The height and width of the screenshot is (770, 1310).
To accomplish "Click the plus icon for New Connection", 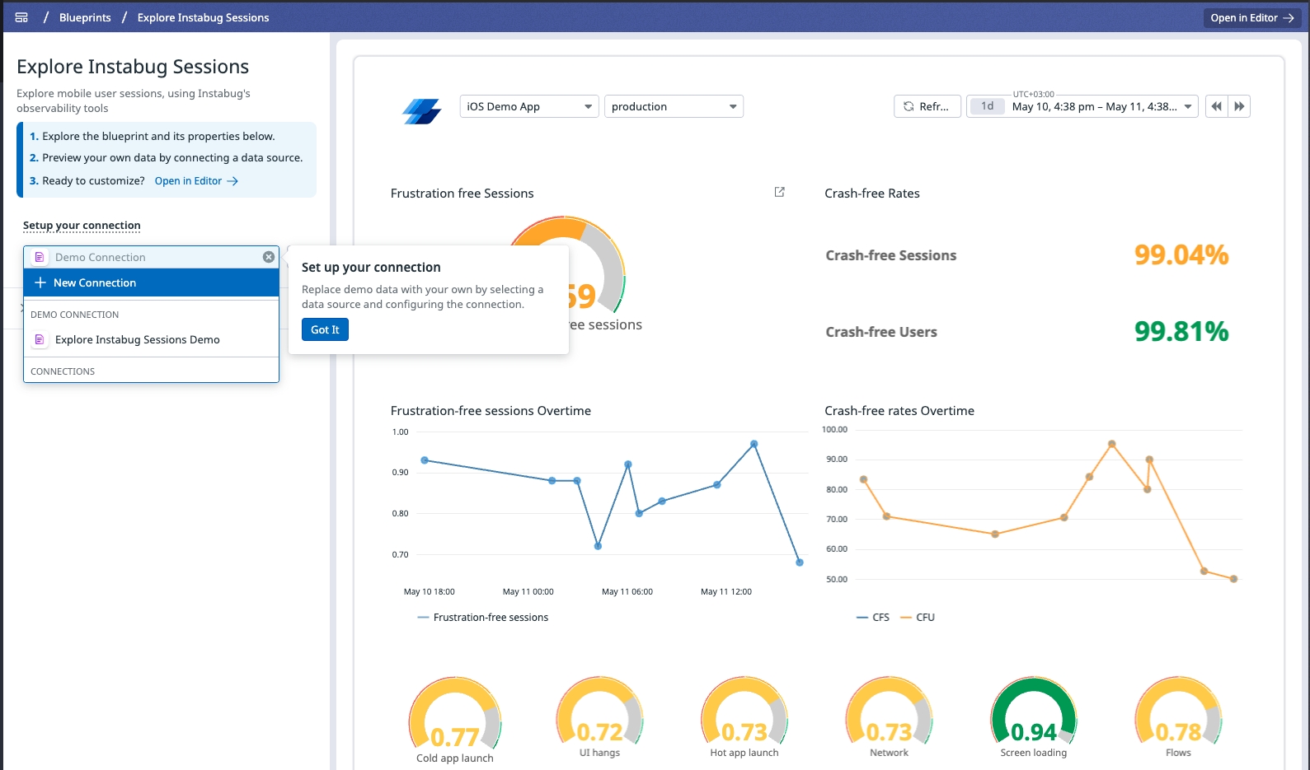I will tap(40, 282).
